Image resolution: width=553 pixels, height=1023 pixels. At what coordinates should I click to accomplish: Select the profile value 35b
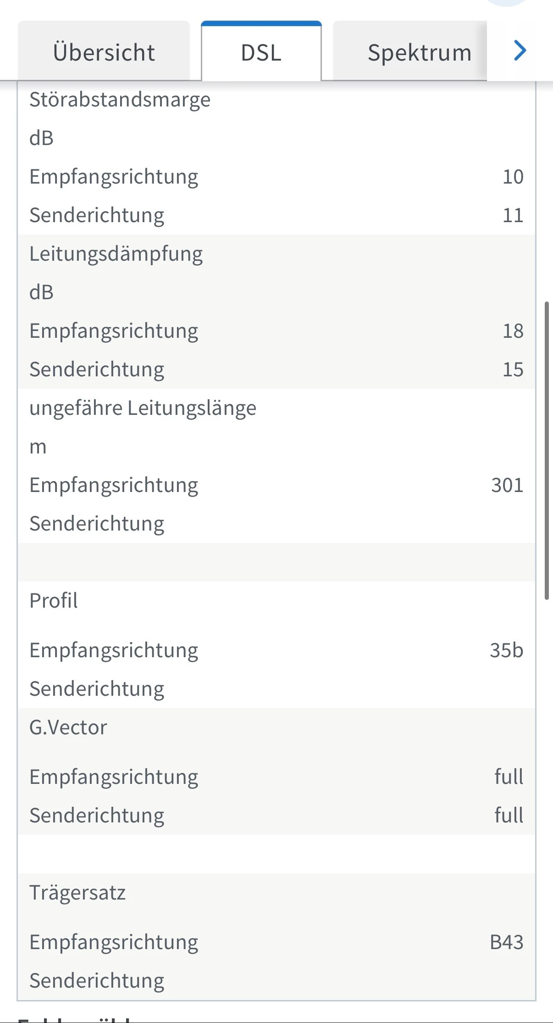click(506, 650)
